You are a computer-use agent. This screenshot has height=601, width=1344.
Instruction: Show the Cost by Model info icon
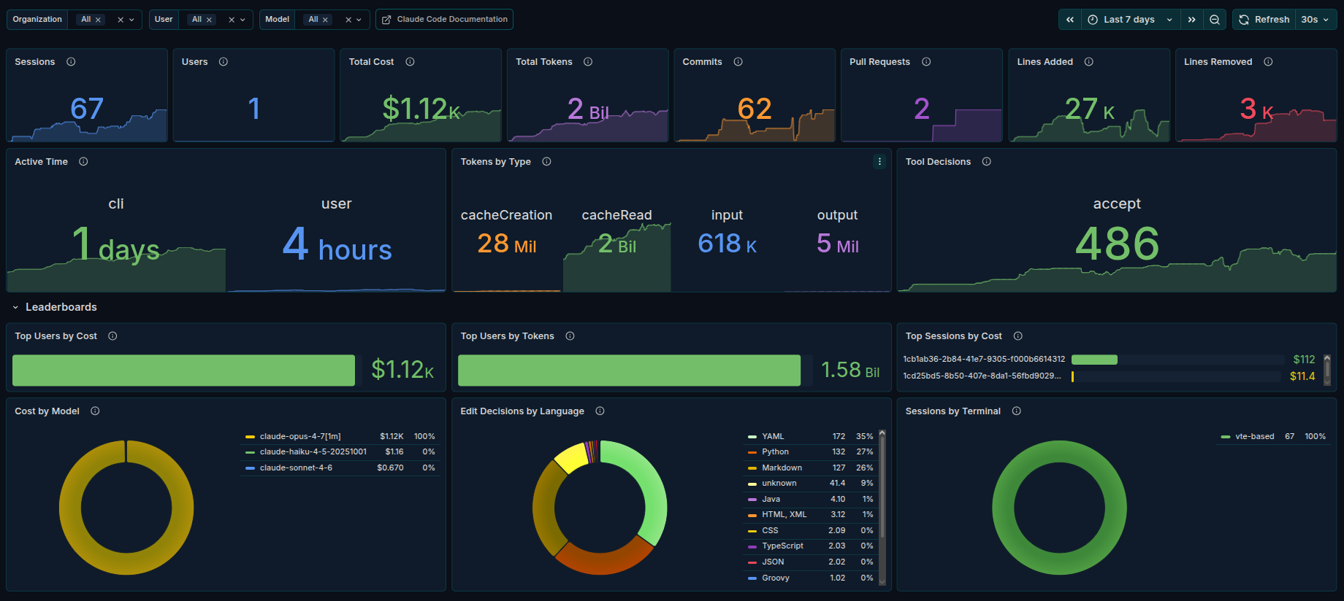(95, 411)
